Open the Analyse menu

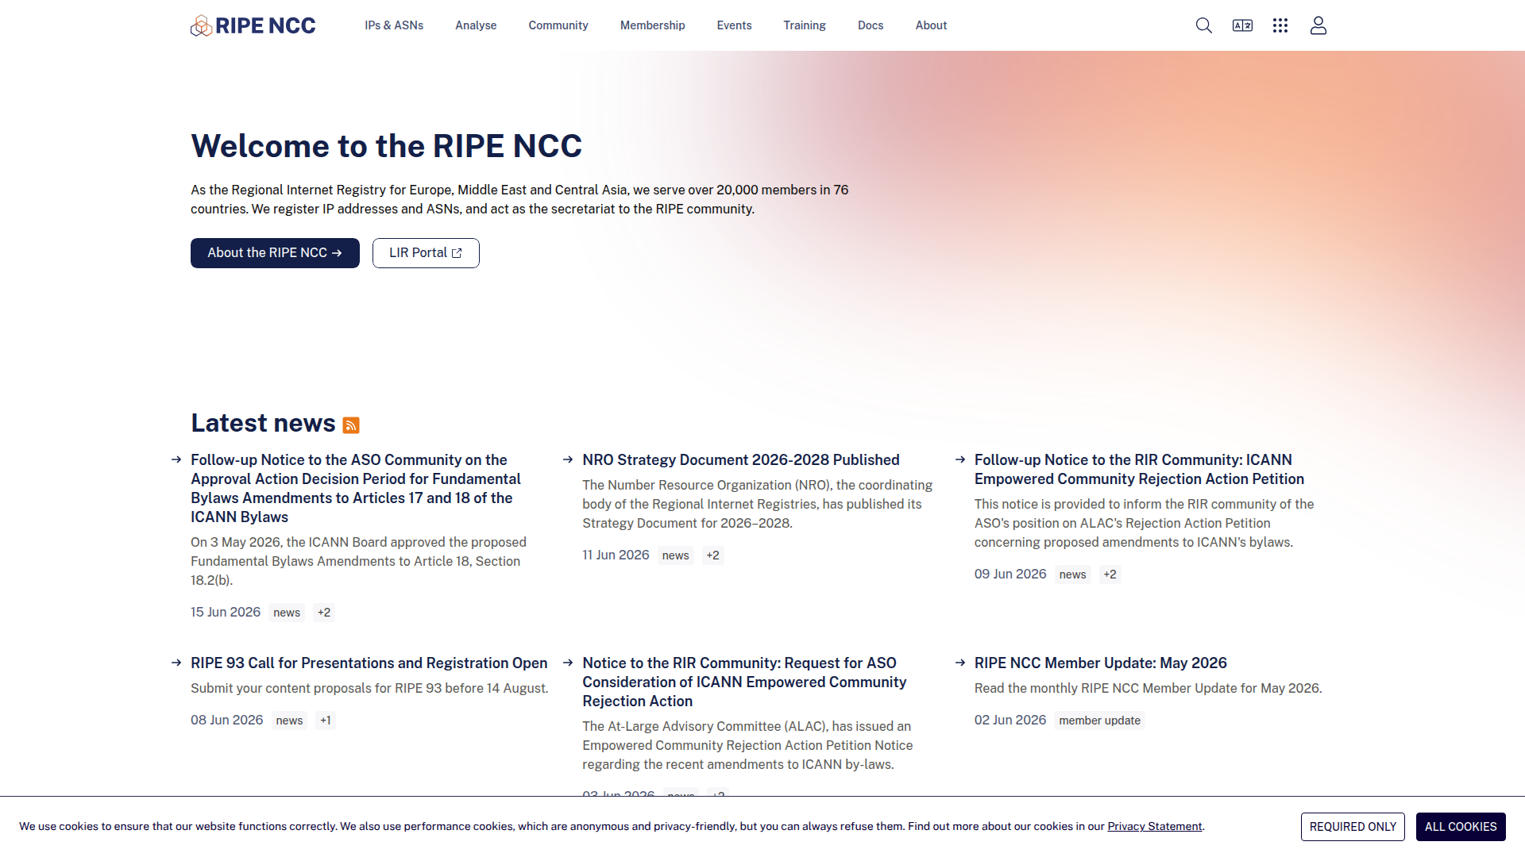[x=476, y=25]
